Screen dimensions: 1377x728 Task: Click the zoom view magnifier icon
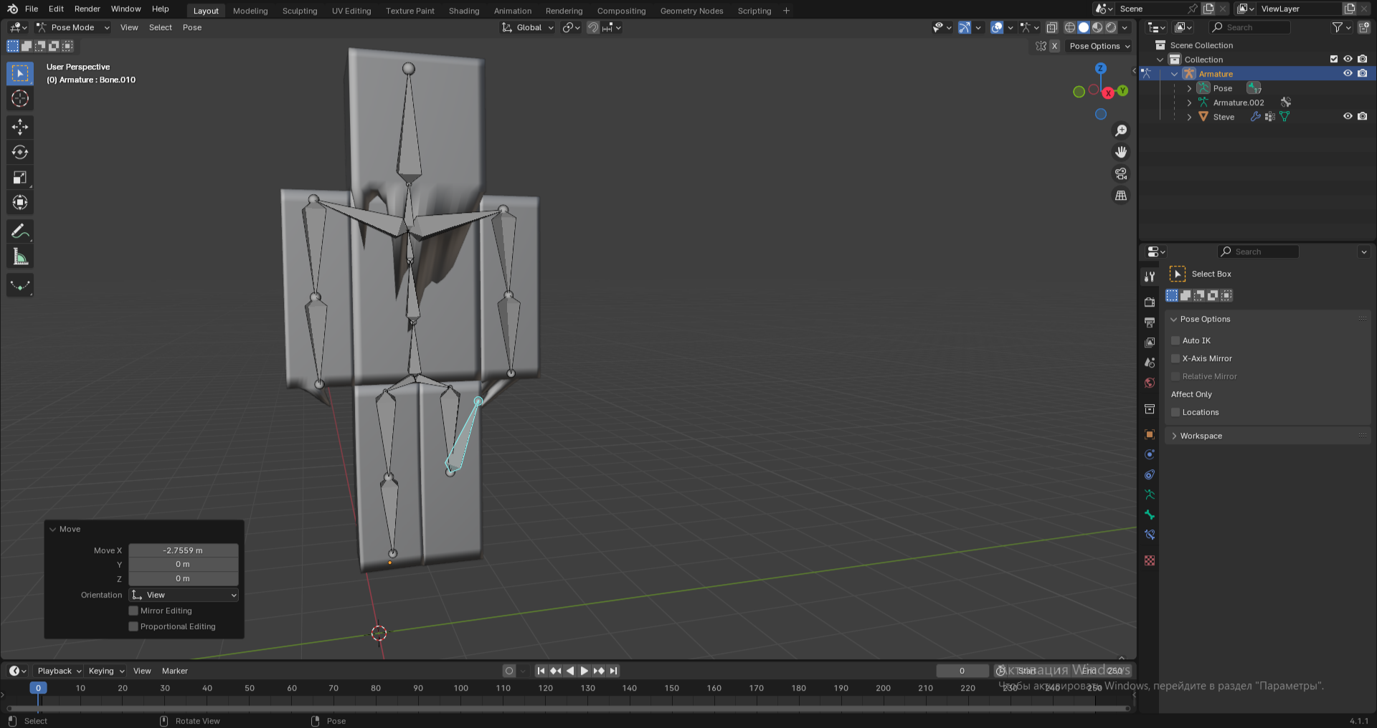pos(1121,130)
